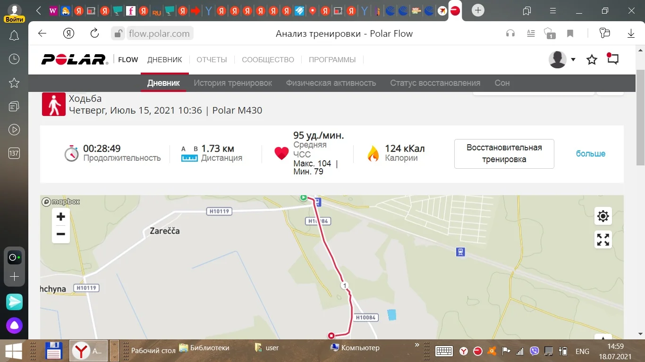Click the flow.polar.com address field
The image size is (645, 362).
(159, 33)
